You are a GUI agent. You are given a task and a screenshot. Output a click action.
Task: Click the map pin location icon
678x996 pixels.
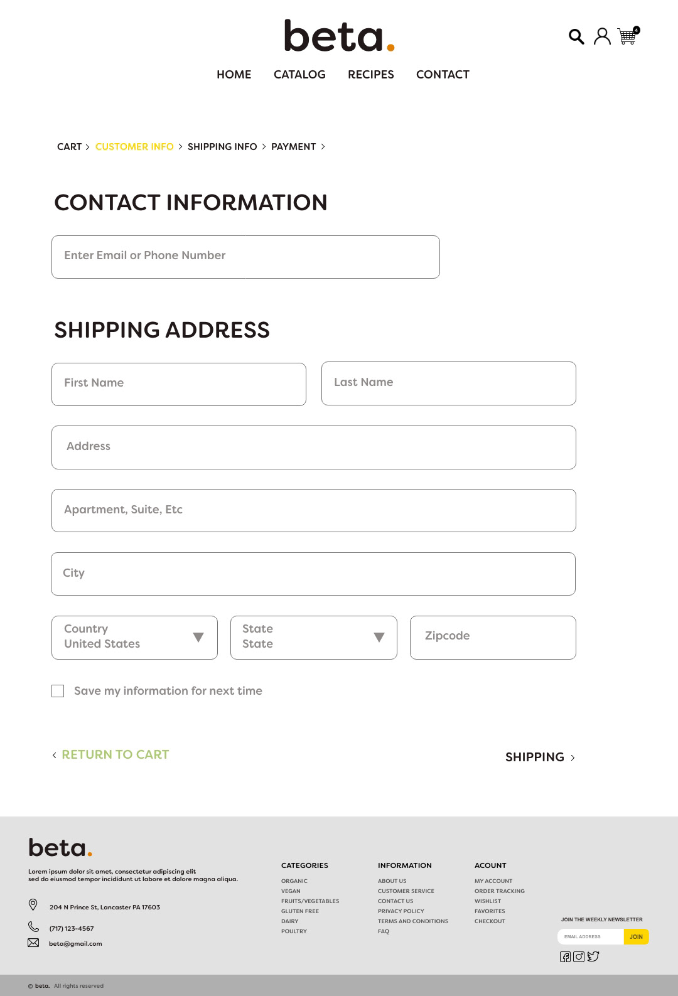pyautogui.click(x=33, y=904)
